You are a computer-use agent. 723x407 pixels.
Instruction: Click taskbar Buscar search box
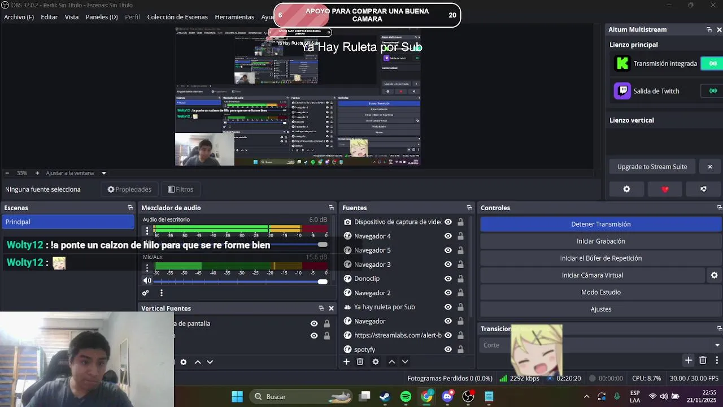coord(302,397)
